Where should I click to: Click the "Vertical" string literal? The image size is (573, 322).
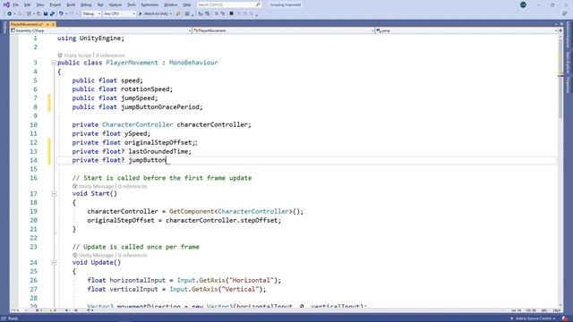point(241,289)
